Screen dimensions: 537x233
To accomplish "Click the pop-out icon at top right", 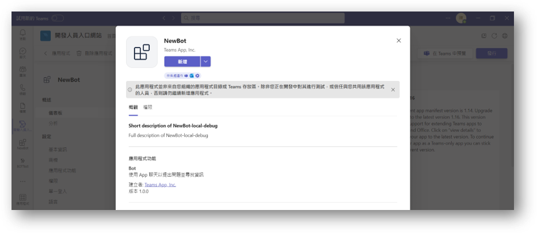I will click(484, 36).
